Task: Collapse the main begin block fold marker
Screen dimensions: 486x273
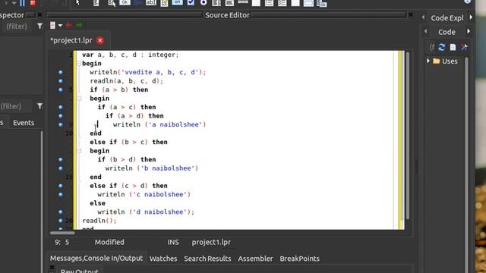Action: click(79, 64)
